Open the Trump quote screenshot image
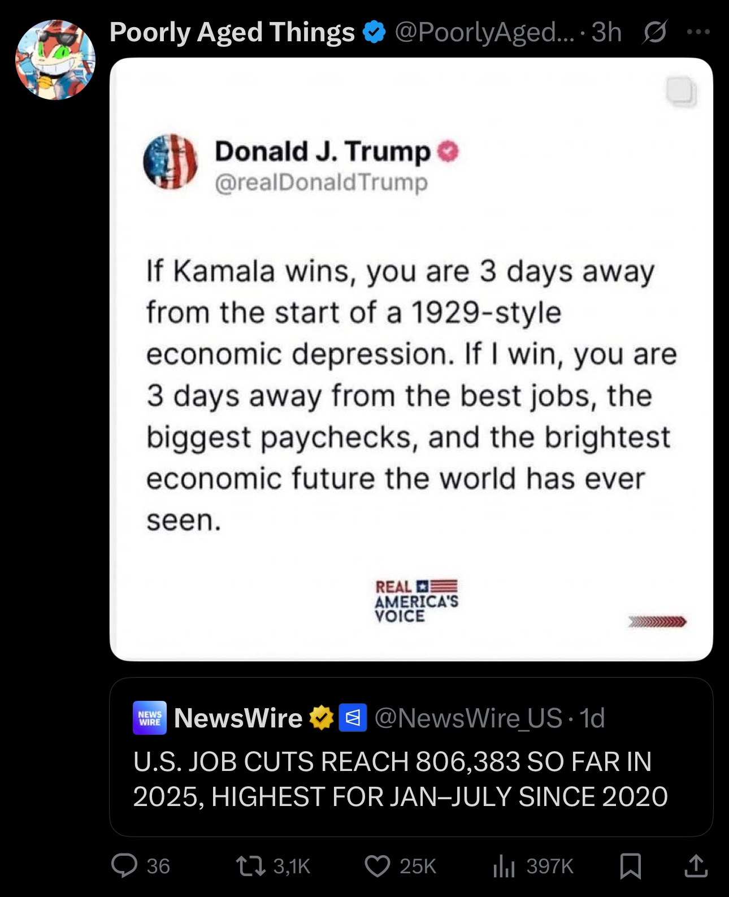 tap(411, 359)
